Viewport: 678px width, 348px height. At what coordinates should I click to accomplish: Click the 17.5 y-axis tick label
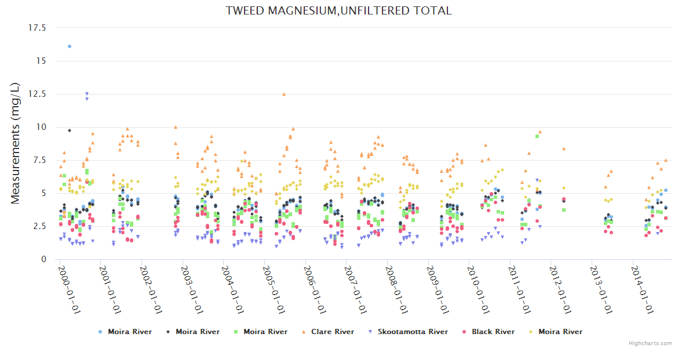pyautogui.click(x=37, y=27)
